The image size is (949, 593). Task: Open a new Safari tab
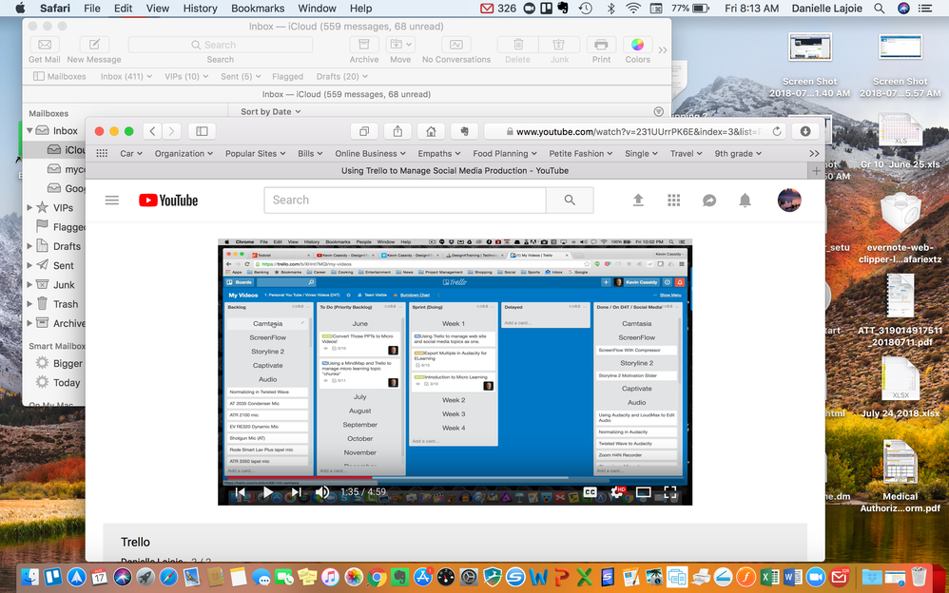(816, 171)
